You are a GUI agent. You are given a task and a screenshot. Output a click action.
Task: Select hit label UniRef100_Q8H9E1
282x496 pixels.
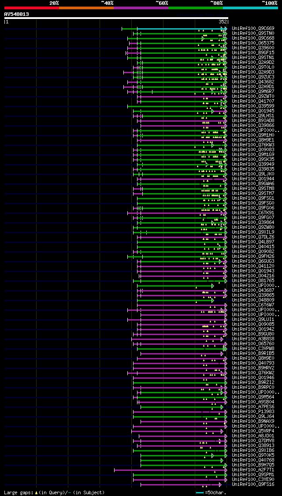pyautogui.click(x=253, y=140)
